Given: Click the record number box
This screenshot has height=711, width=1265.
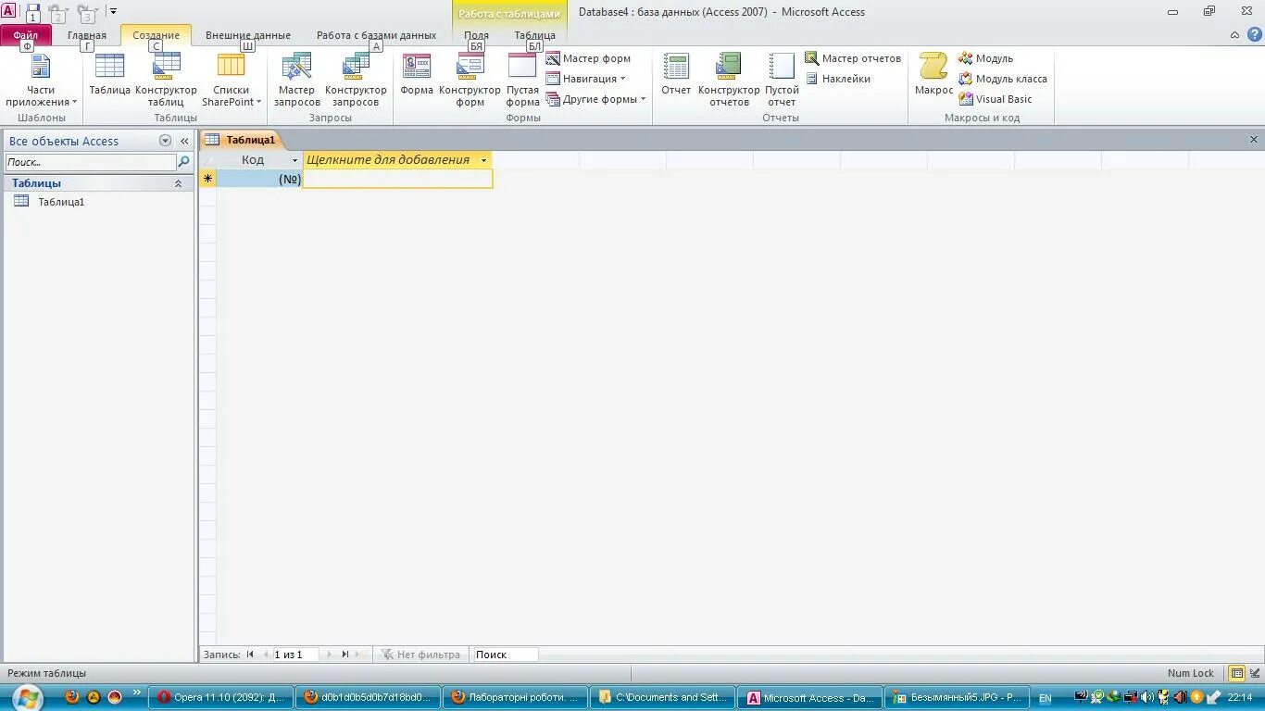Looking at the screenshot, I should tap(294, 655).
